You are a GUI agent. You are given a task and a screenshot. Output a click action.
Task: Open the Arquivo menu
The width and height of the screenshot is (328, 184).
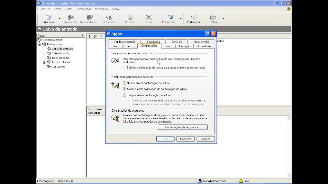tap(46, 9)
